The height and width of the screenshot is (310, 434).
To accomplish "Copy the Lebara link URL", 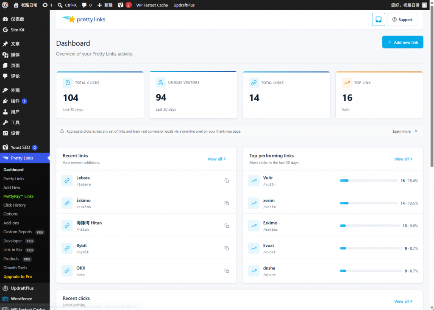I will point(227,181).
